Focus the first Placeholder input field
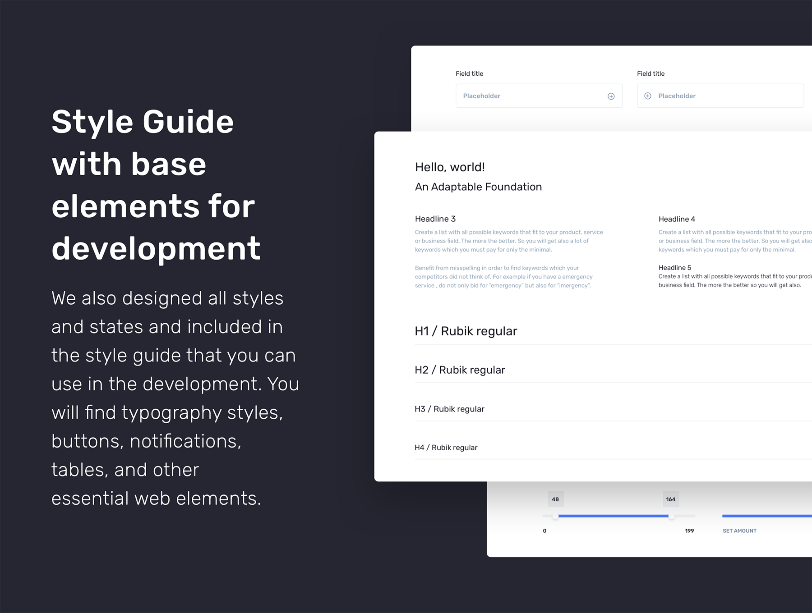812x613 pixels. 532,96
